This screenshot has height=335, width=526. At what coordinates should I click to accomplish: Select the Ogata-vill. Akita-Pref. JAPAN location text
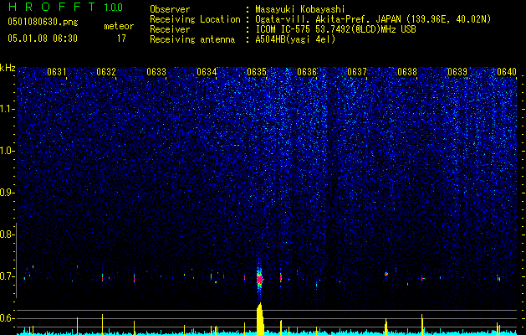point(373,19)
